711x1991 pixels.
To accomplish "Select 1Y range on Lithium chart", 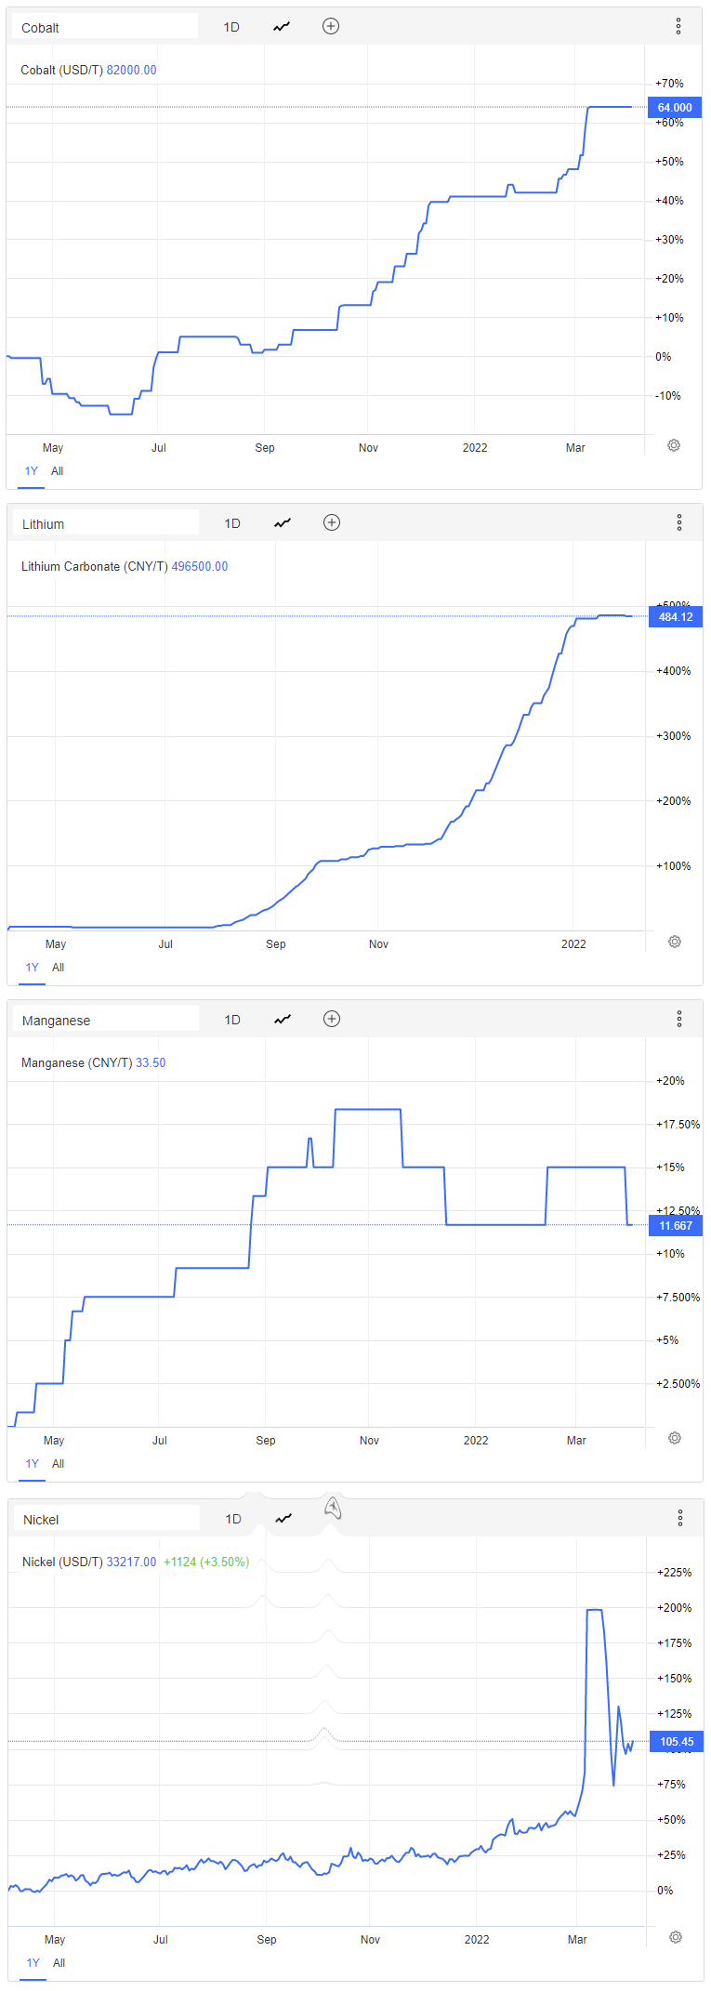I will click(33, 968).
